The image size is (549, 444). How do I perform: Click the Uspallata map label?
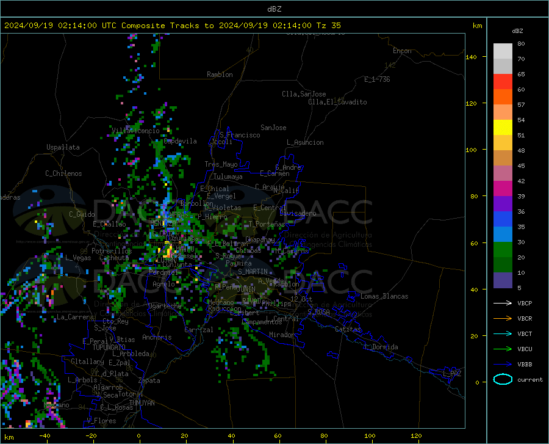(x=63, y=147)
